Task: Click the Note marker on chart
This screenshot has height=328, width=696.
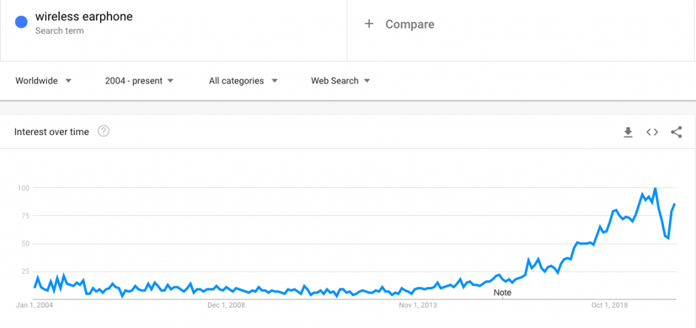Action: coord(502,293)
